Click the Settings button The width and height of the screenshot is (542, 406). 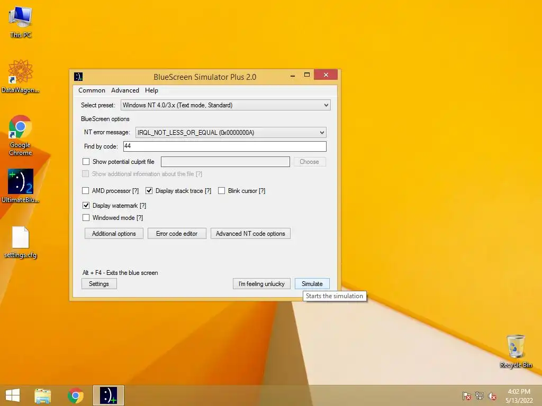pos(99,284)
